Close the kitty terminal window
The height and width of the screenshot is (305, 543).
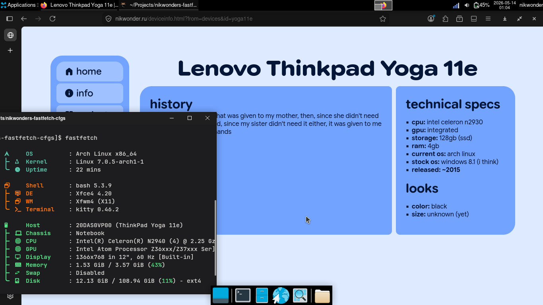pos(208,118)
